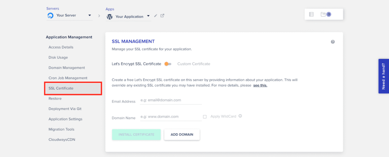Screen dimensions: 389x157
Task: Enable the Apply WildCard checkbox
Action: 205,116
